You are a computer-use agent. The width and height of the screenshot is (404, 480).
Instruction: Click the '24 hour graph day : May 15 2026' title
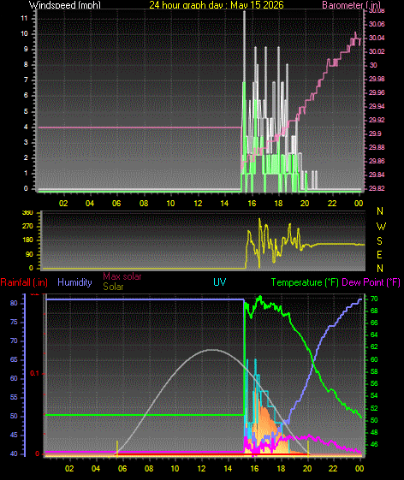tap(217, 5)
